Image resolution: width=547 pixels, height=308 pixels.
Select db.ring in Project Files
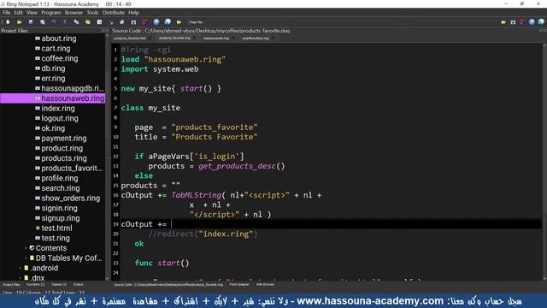click(53, 68)
